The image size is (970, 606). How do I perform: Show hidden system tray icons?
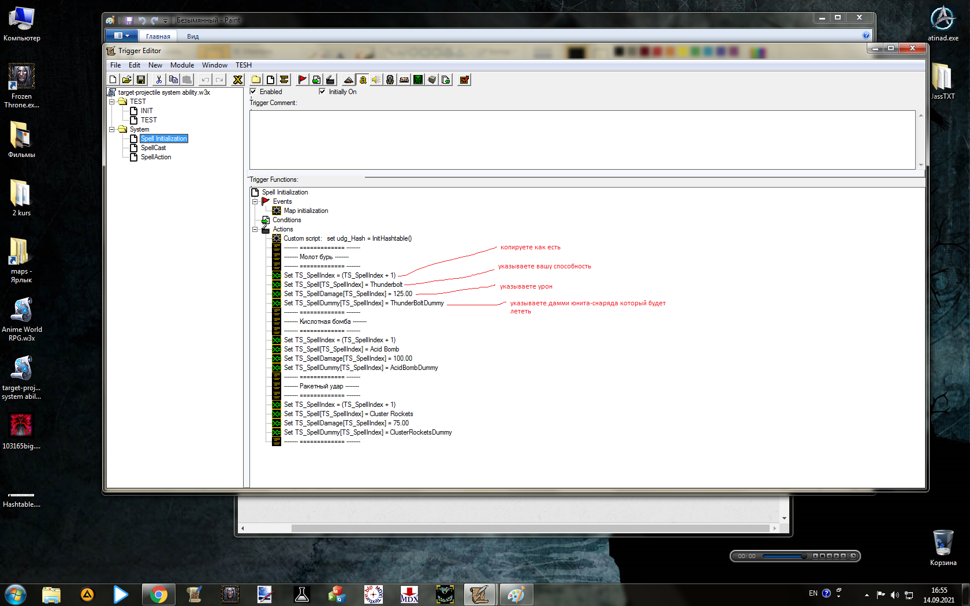click(x=867, y=594)
